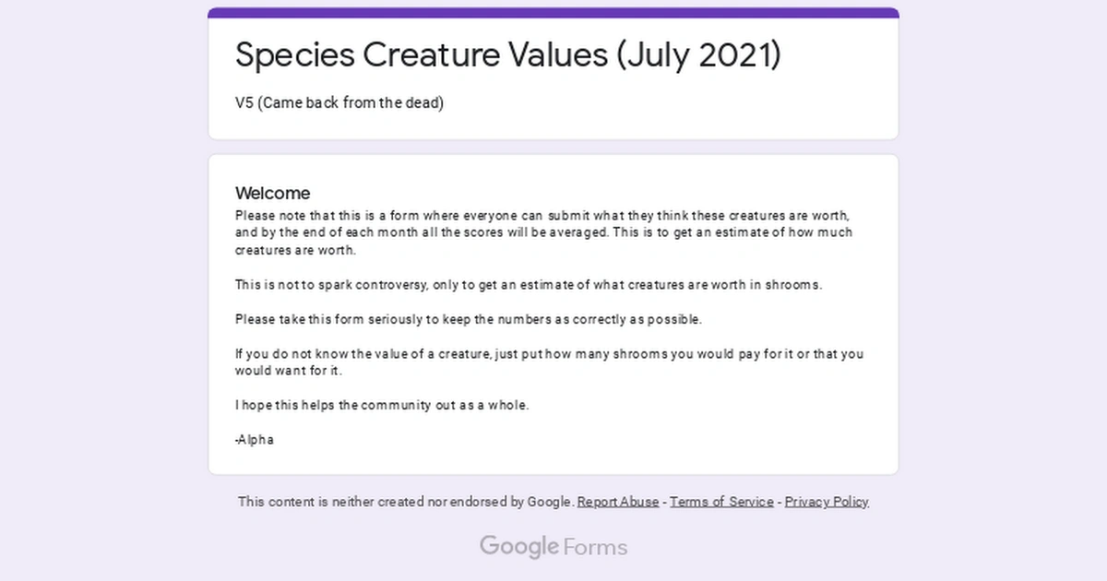Image resolution: width=1107 pixels, height=581 pixels.
Task: Click the purple banner at the top of the form
Action: pyautogui.click(x=553, y=10)
